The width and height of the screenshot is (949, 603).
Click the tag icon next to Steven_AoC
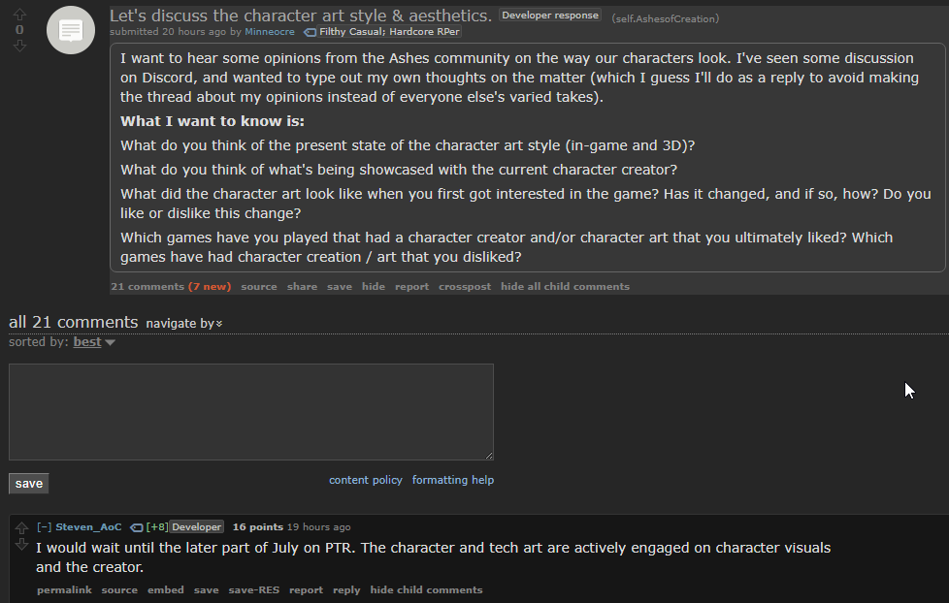pos(137,527)
